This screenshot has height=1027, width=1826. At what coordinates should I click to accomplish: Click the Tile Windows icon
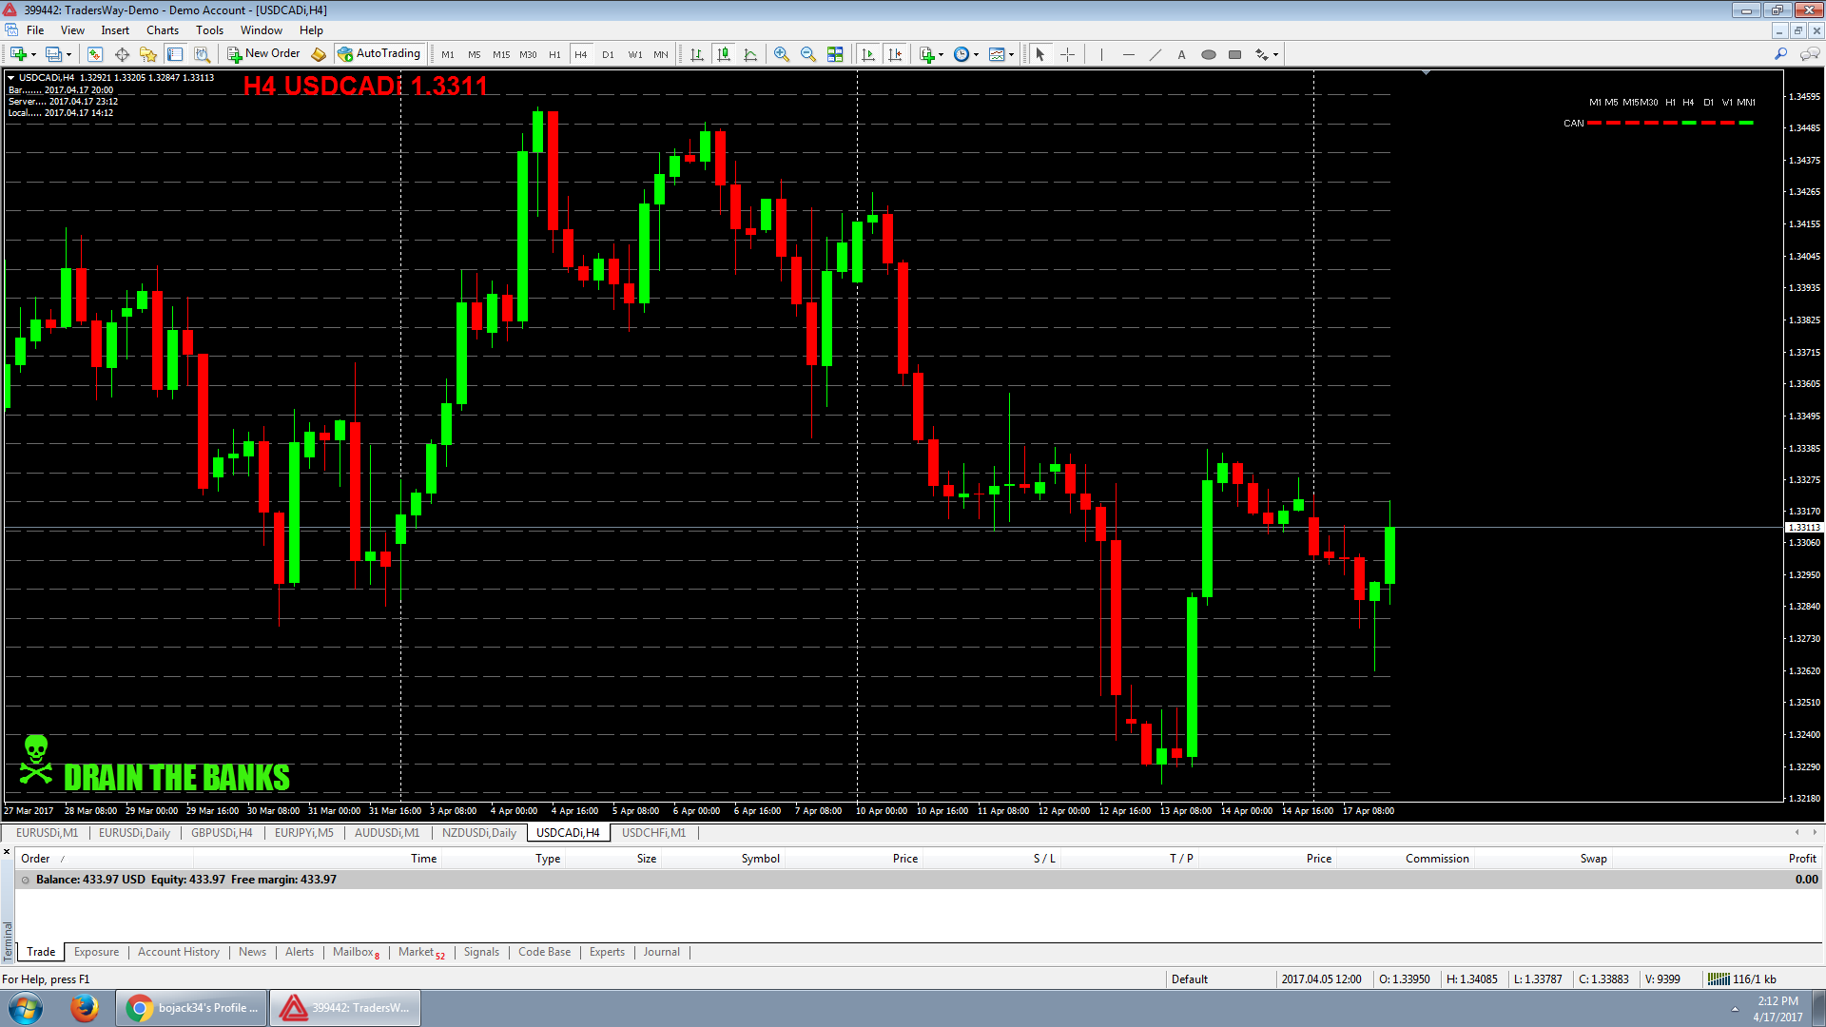(x=835, y=54)
